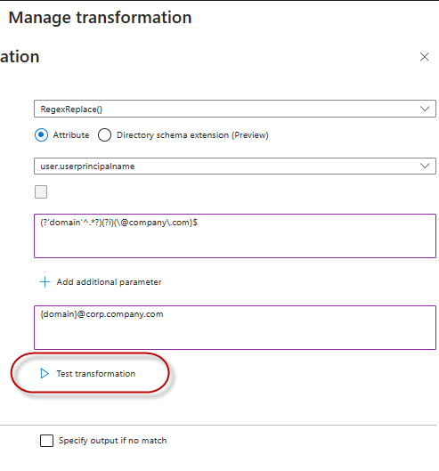Click the Directory schema extension label text
439x471 pixels.
(192, 135)
